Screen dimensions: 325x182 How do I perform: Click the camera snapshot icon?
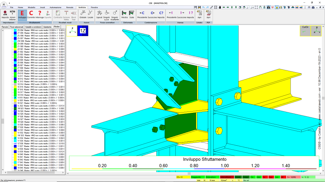tap(313, 7)
